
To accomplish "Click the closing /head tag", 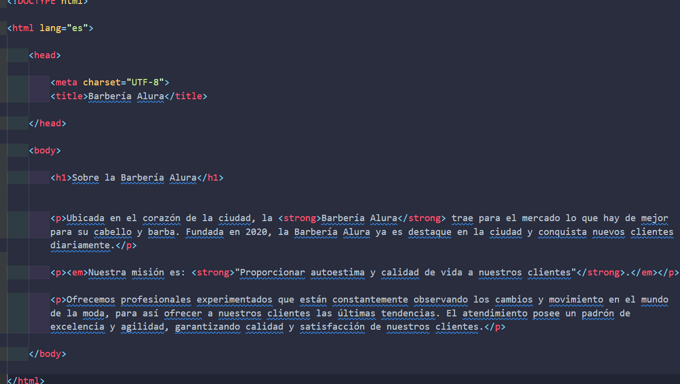I will click(47, 123).
